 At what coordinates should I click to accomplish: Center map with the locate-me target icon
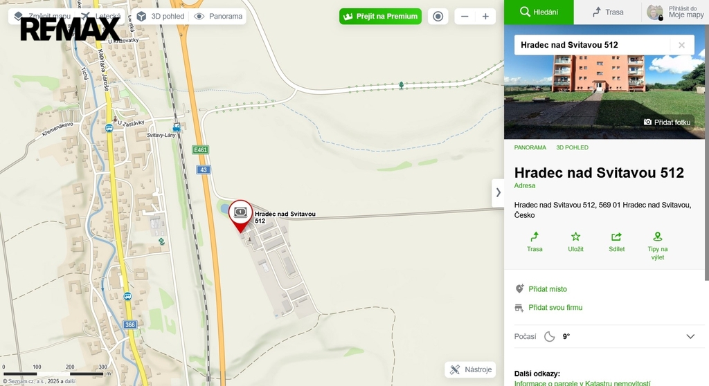438,17
